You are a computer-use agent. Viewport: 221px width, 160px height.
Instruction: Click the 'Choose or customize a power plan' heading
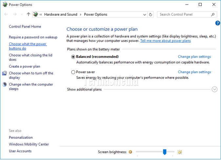coord(102,29)
